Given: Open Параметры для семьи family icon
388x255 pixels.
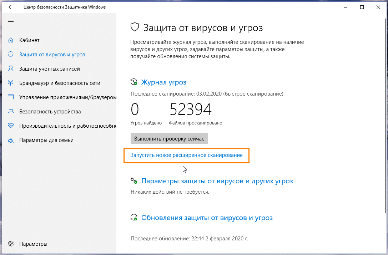Looking at the screenshot, I should 11,140.
